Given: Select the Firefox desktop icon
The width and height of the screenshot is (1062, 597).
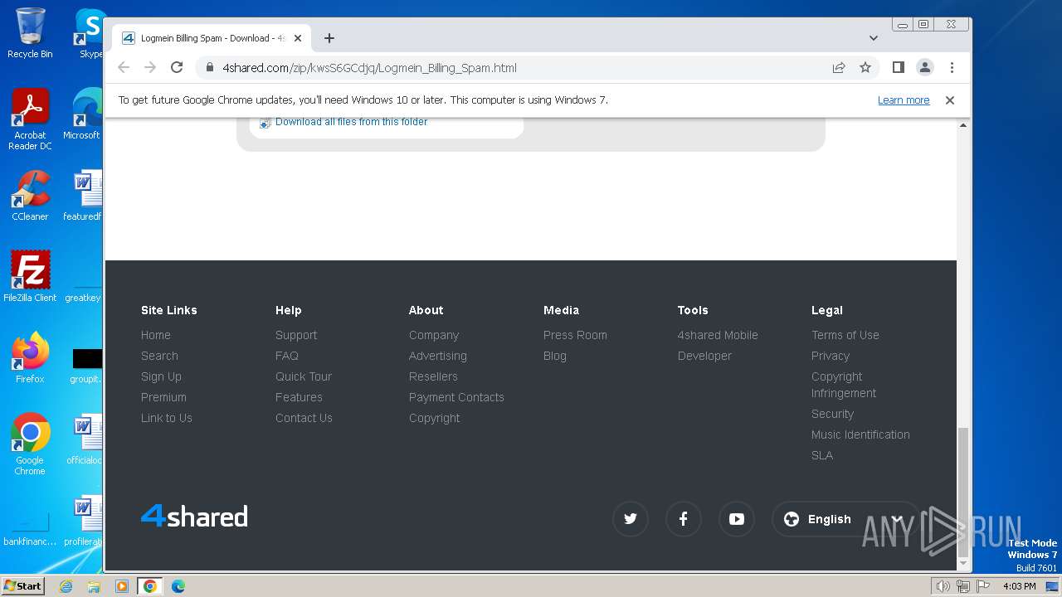Looking at the screenshot, I should (30, 357).
